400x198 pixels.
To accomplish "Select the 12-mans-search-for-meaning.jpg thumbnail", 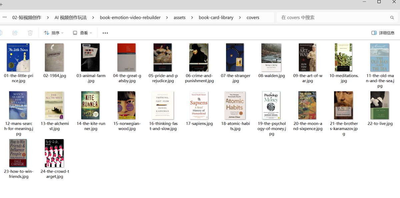I will [18, 106].
